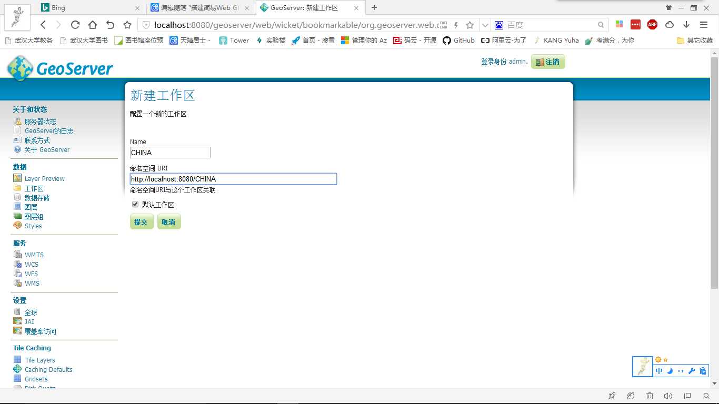Click the 工作区 folder icon

tap(17, 188)
